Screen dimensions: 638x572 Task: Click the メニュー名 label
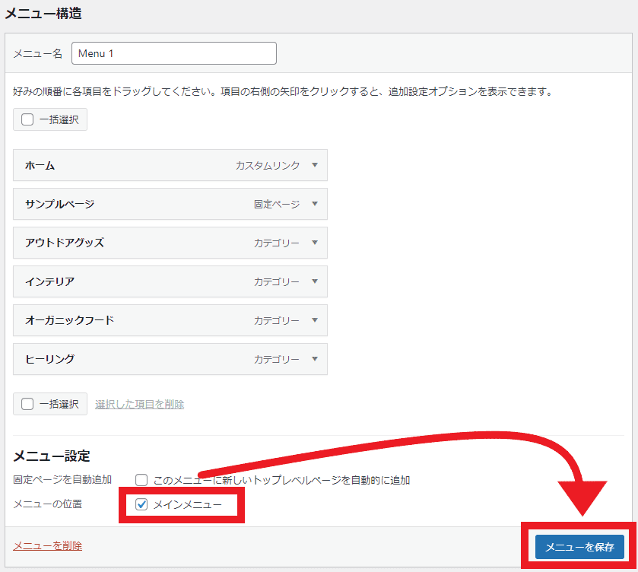(38, 54)
